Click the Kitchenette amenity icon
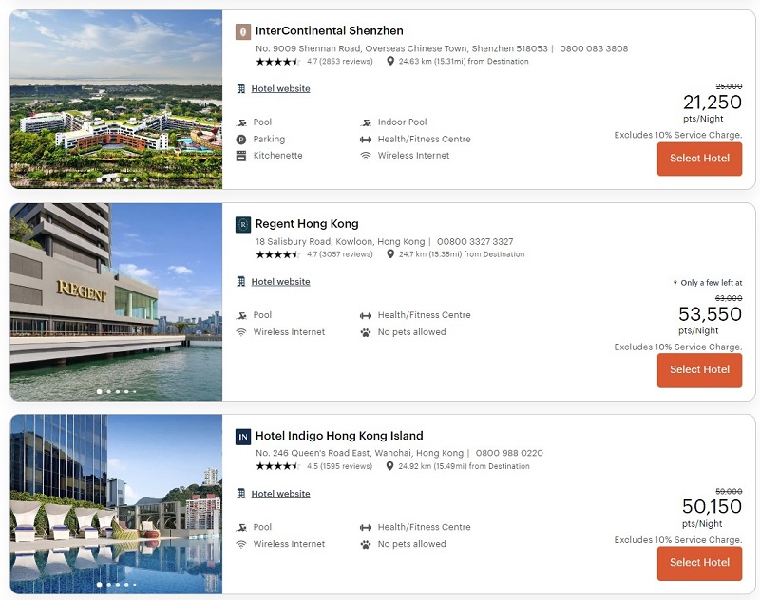 point(241,156)
